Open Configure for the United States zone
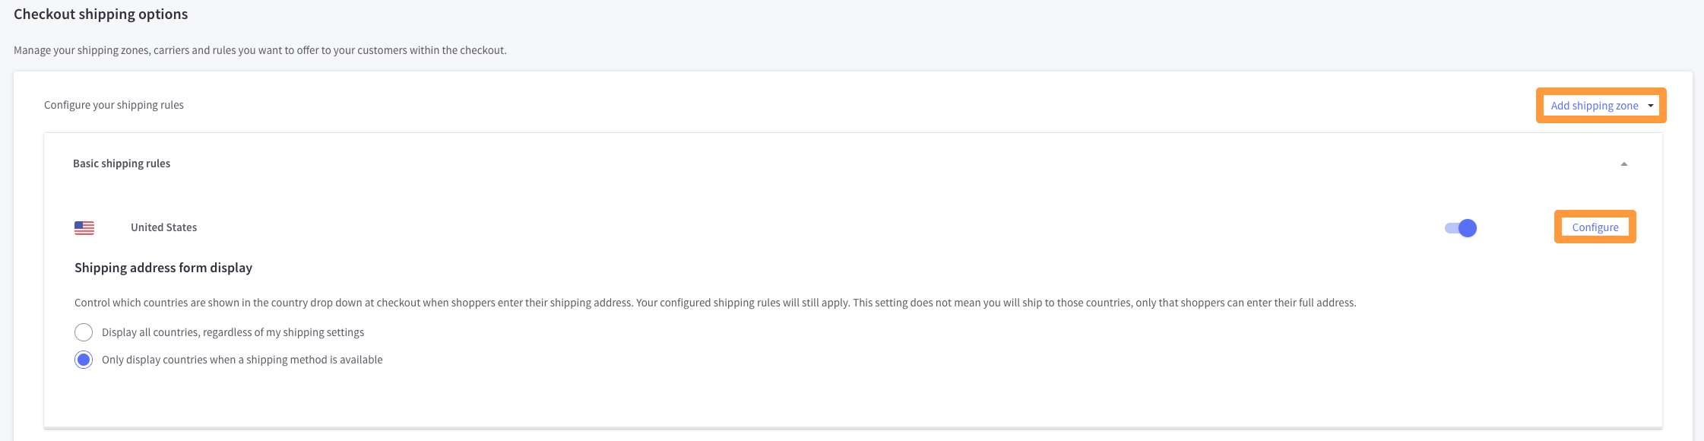The width and height of the screenshot is (1704, 441). [x=1594, y=227]
